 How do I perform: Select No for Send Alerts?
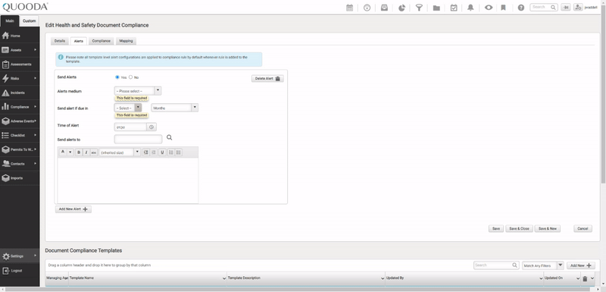(130, 77)
